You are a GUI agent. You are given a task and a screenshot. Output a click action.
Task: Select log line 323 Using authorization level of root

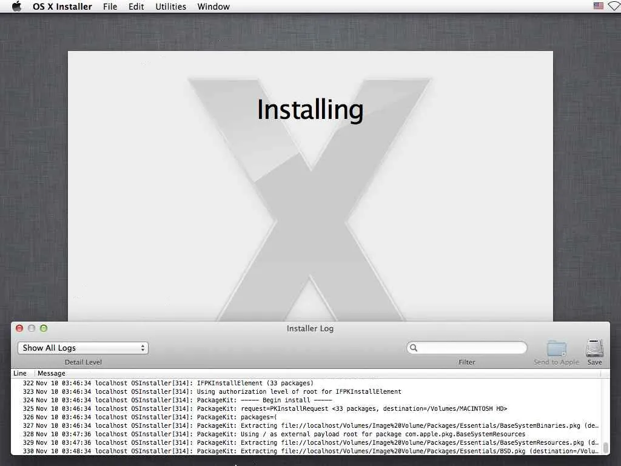[305, 391]
